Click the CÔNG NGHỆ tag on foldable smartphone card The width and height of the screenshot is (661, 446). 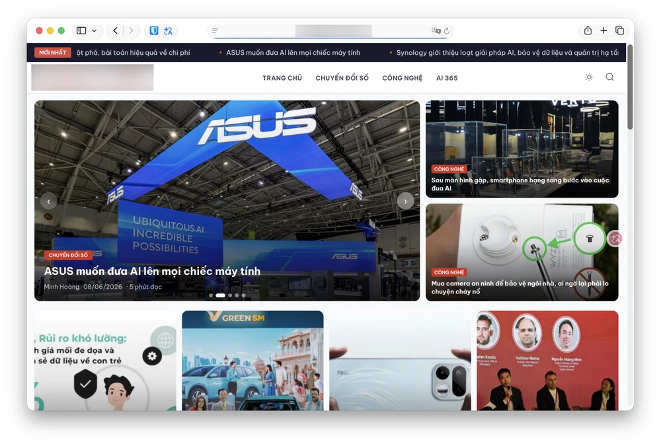(449, 169)
